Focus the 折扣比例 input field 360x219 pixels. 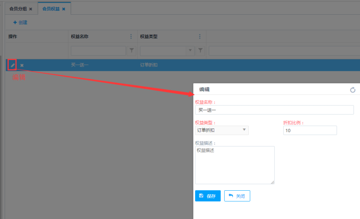point(310,130)
